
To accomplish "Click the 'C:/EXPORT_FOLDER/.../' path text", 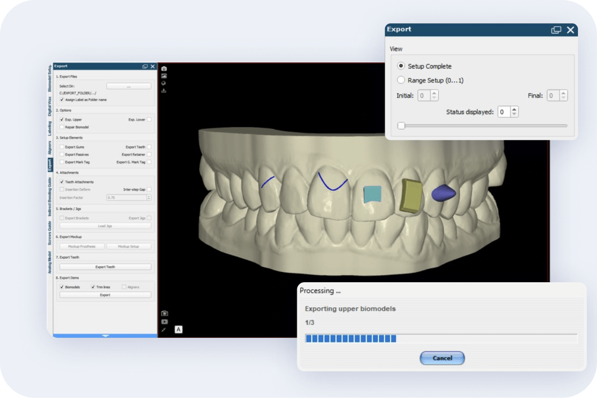I will point(78,93).
